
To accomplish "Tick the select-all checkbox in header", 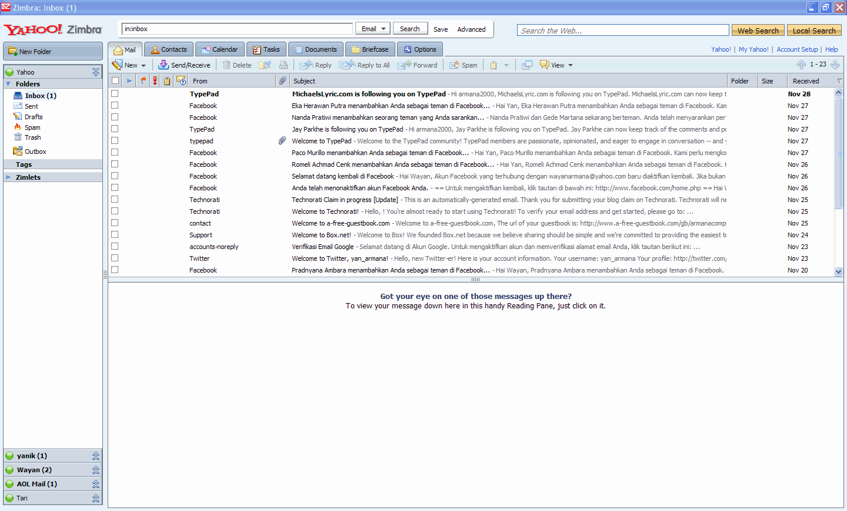I will 115,80.
